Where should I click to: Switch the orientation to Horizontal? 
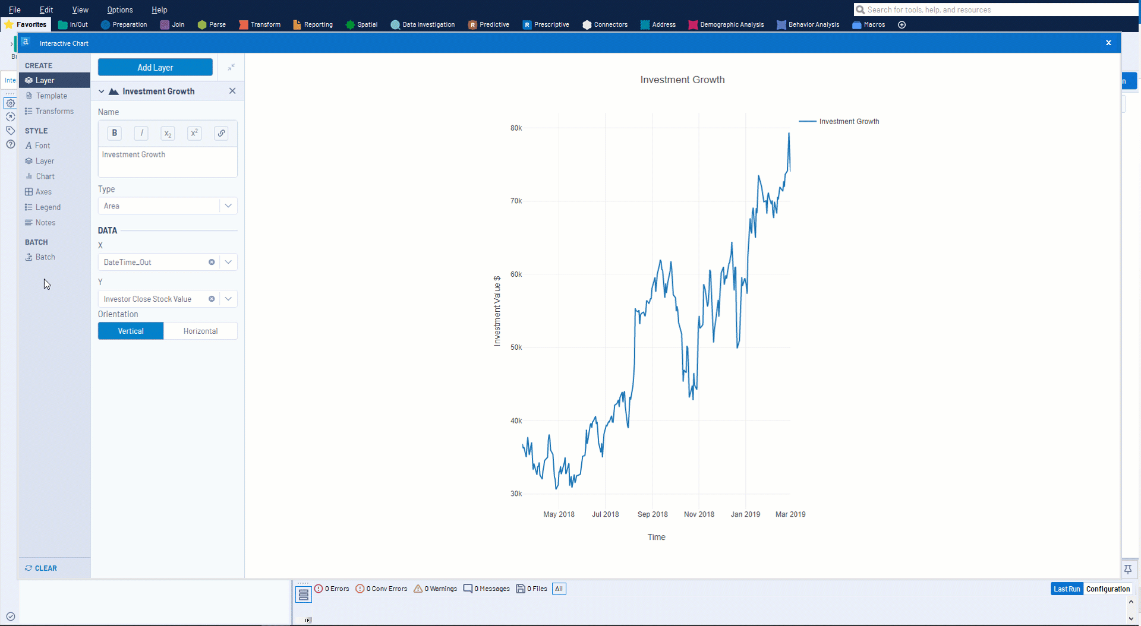point(200,331)
